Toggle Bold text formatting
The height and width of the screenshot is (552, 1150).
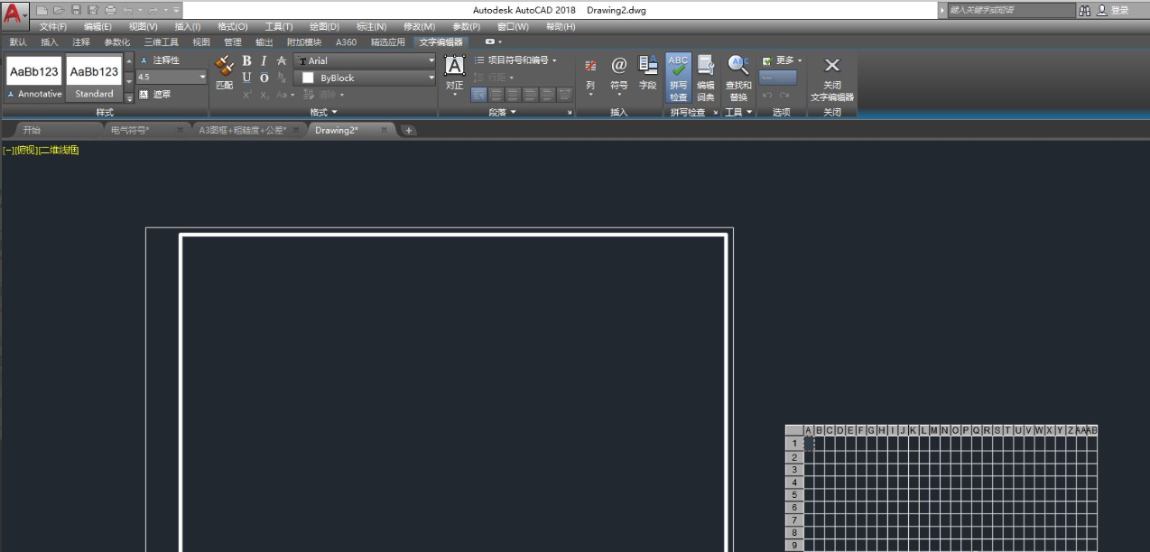pos(246,60)
